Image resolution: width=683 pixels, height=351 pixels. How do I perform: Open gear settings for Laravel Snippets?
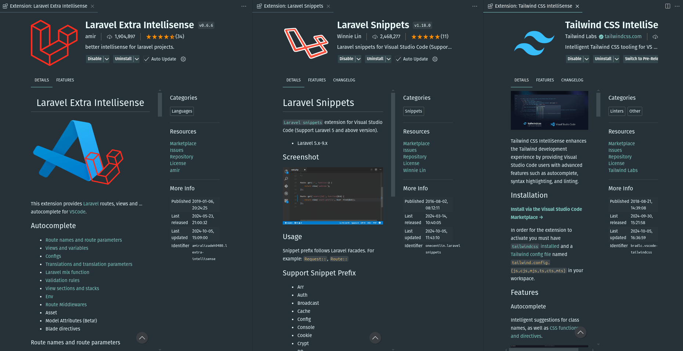[435, 59]
